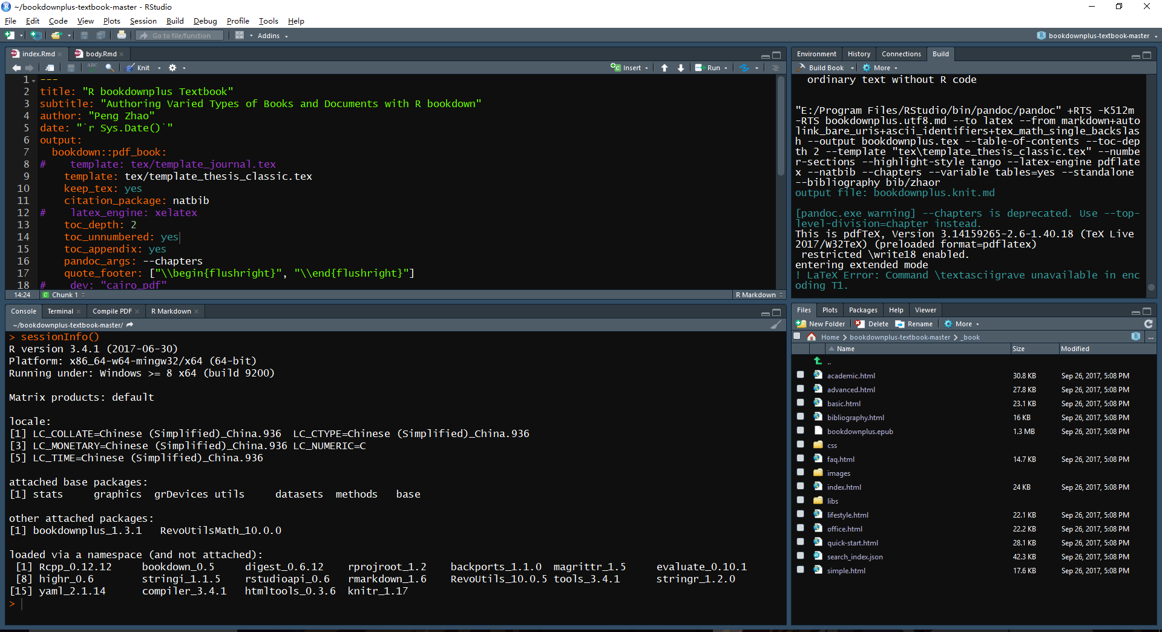
Task: Click inside the Go to file/function field
Action: tap(179, 35)
